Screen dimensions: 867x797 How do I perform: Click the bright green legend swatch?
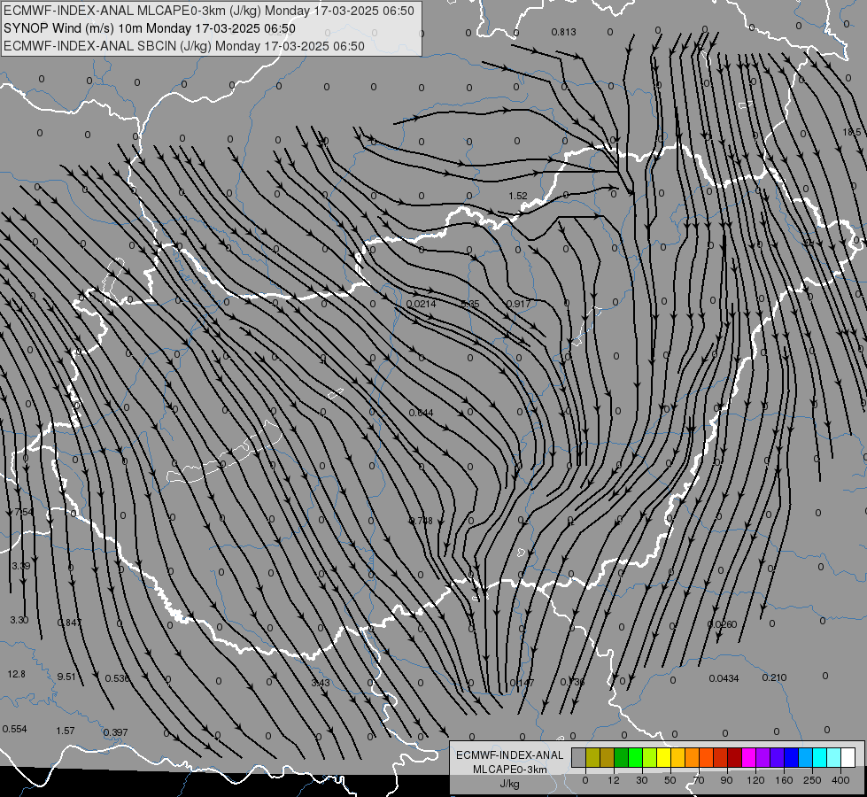(636, 757)
